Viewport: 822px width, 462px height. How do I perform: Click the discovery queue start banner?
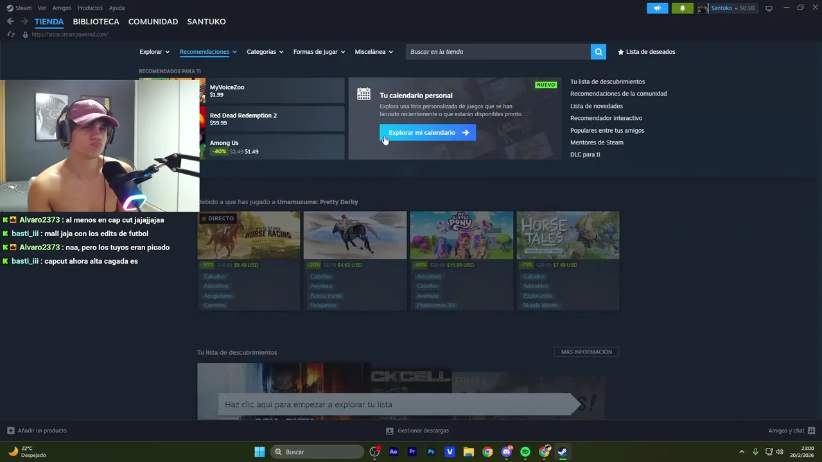pos(398,404)
